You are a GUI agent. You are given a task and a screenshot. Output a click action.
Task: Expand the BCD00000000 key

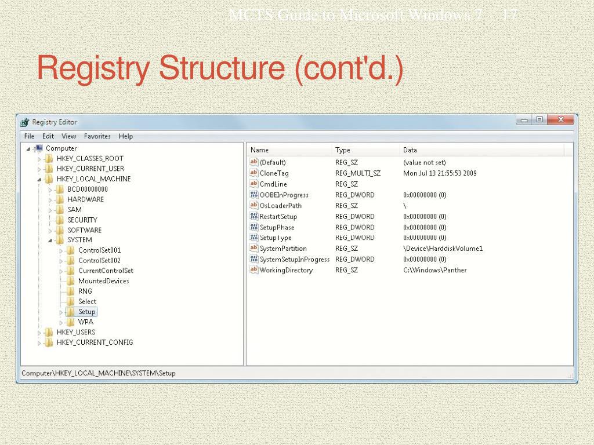tap(50, 189)
